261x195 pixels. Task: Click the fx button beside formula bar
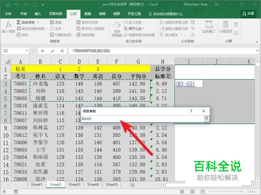(62, 51)
